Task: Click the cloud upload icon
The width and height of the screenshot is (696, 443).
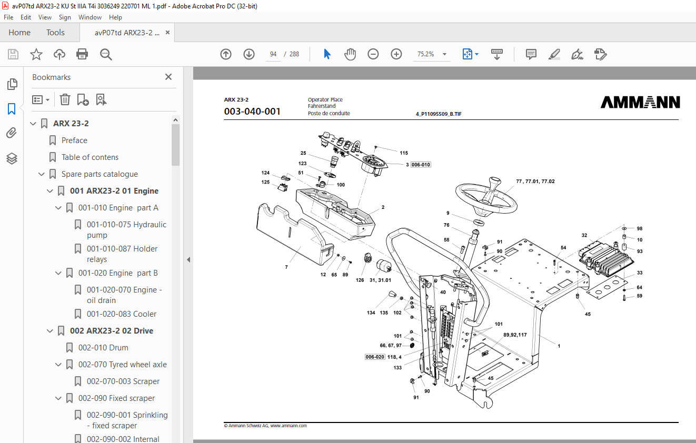Action: tap(59, 54)
